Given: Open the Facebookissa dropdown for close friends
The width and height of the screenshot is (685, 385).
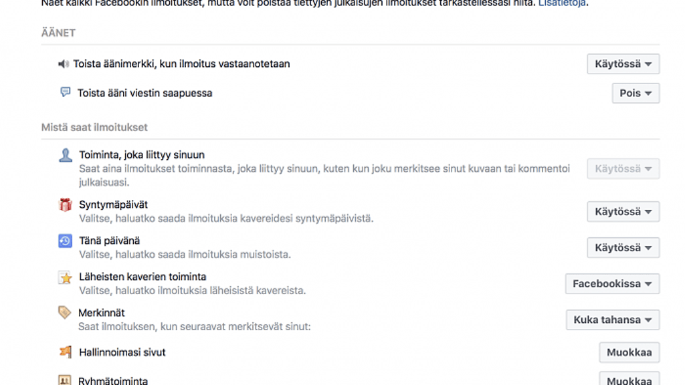Looking at the screenshot, I should [x=612, y=283].
